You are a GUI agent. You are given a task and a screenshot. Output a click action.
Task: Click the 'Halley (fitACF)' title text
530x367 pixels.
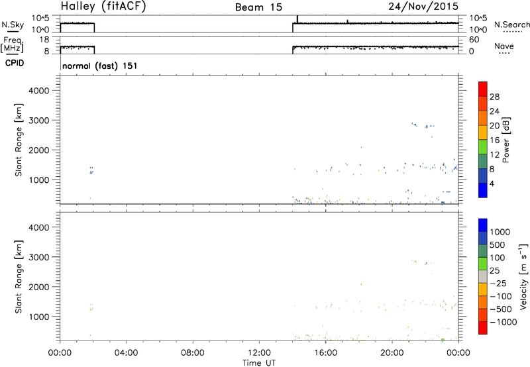tap(103, 7)
